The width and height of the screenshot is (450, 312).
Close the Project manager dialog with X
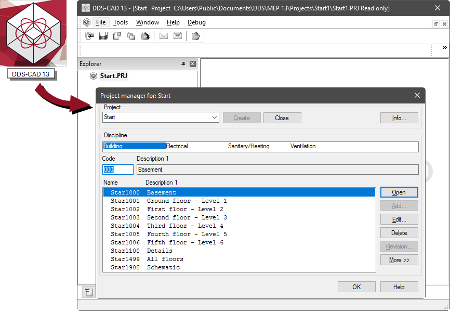pyautogui.click(x=417, y=95)
